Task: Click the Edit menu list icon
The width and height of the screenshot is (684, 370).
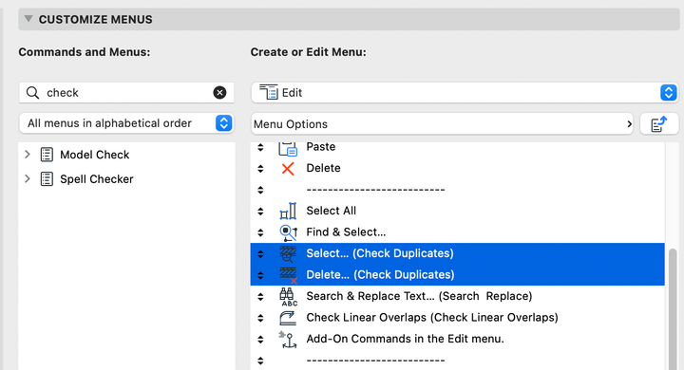Action: (269, 92)
